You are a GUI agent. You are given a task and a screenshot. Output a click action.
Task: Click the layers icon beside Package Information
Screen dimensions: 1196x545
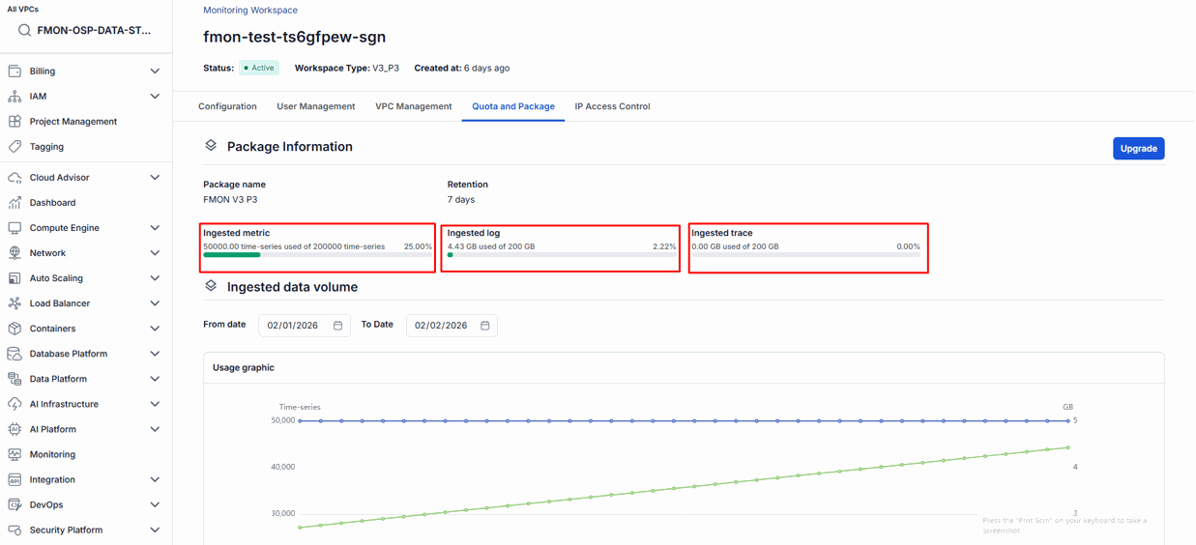[x=211, y=146]
